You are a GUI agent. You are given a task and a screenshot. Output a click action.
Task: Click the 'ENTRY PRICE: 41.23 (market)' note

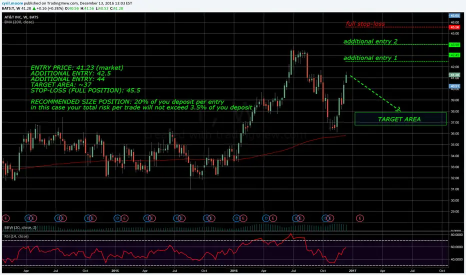point(77,67)
